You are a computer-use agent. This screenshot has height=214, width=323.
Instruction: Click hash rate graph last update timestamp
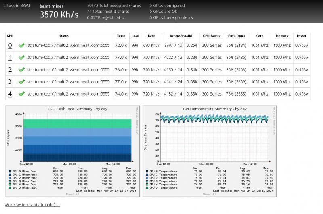106,191
